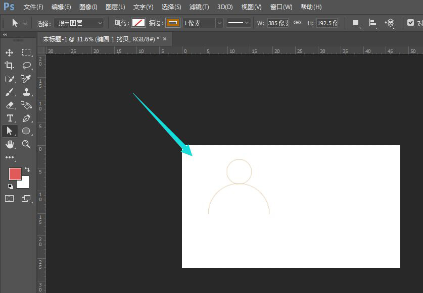Open the 滤镜(T) menu
The height and width of the screenshot is (293, 423).
[x=199, y=7]
